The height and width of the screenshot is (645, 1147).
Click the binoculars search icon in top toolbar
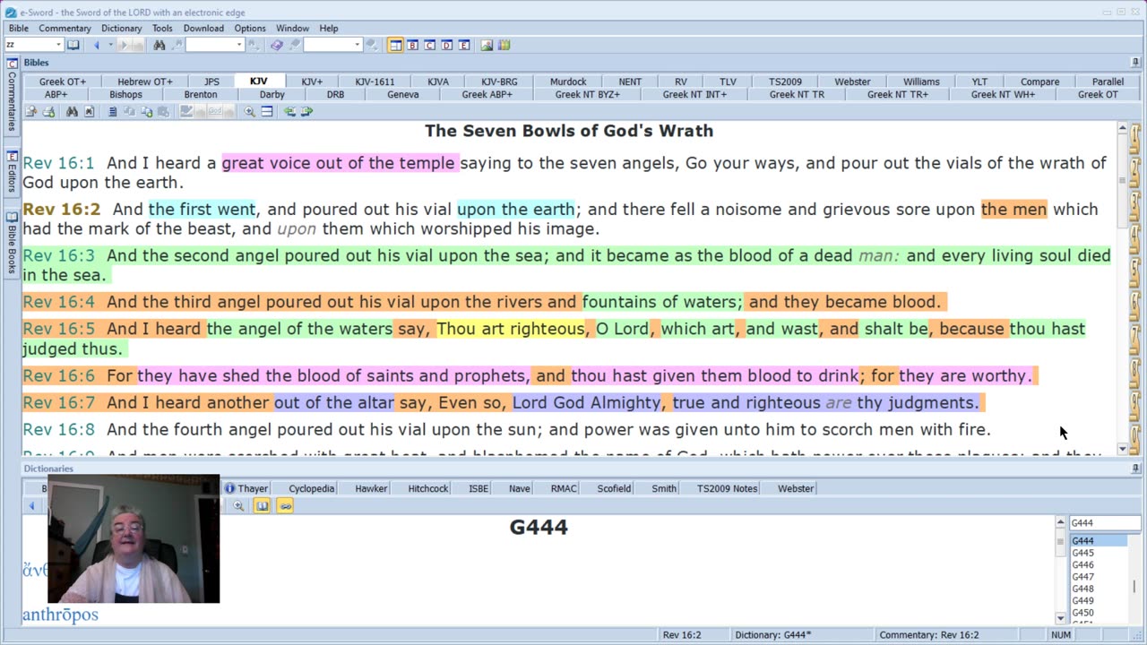160,45
